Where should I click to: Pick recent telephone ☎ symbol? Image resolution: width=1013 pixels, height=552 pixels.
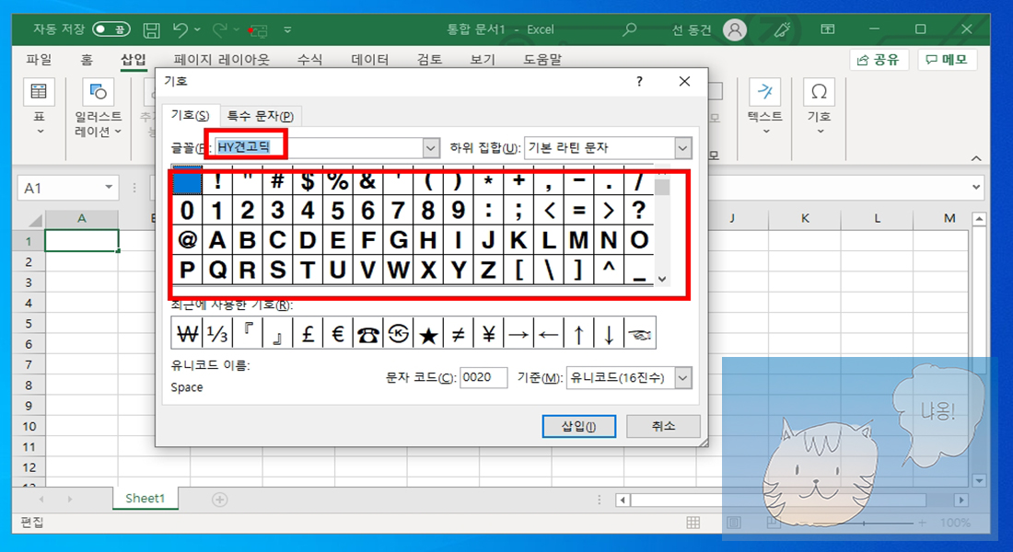coord(368,333)
